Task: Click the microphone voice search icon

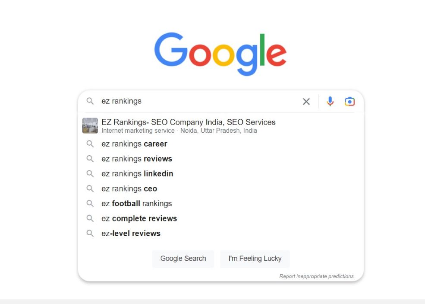Action: [330, 101]
